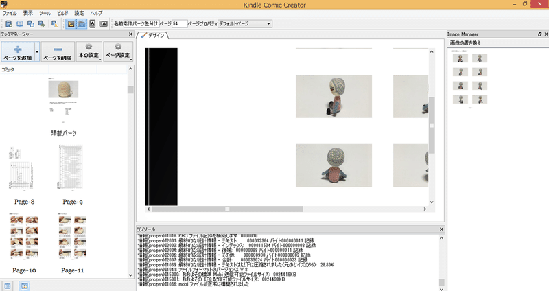Click the lower doll back-view image

334,165
